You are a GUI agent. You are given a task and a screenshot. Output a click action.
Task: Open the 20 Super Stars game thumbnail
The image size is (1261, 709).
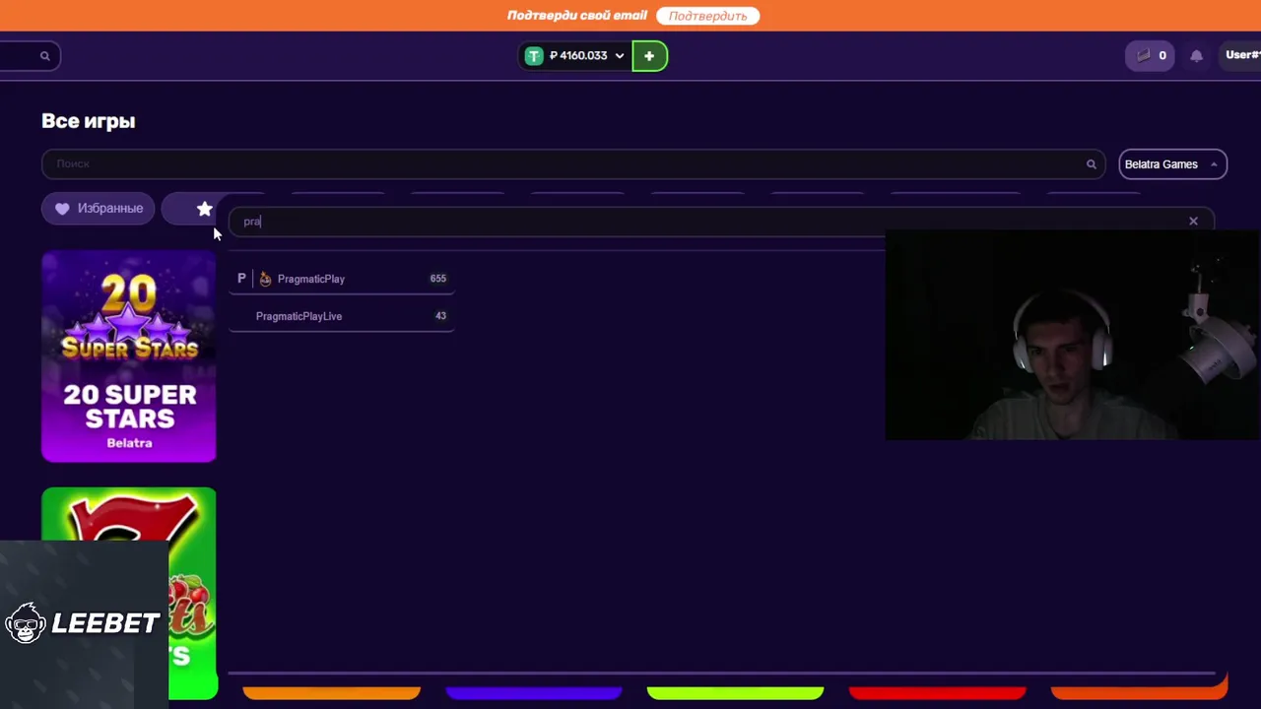(x=129, y=356)
